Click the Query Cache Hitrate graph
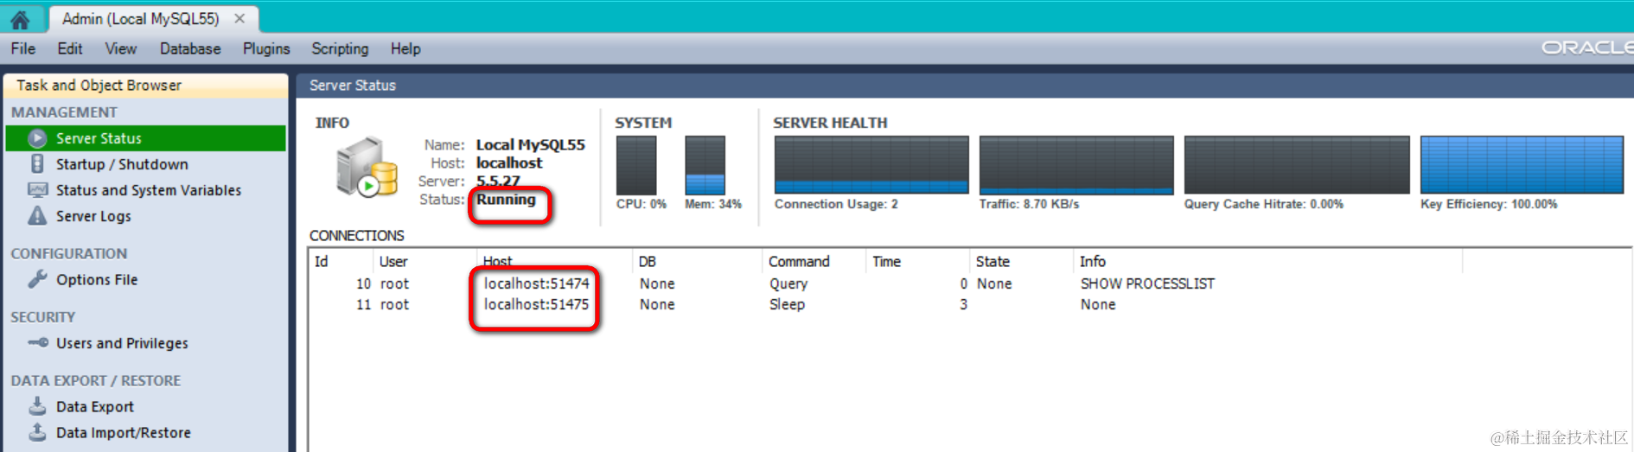This screenshot has width=1634, height=452. coord(1297,164)
